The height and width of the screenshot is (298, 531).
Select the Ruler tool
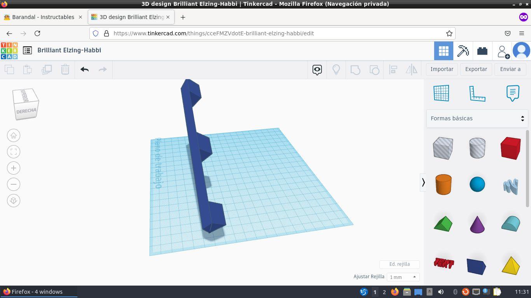(x=477, y=94)
